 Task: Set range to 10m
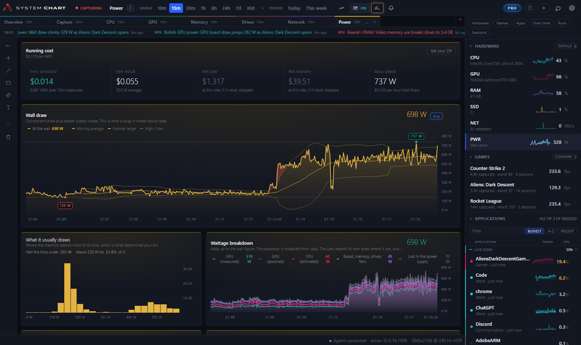tap(162, 8)
